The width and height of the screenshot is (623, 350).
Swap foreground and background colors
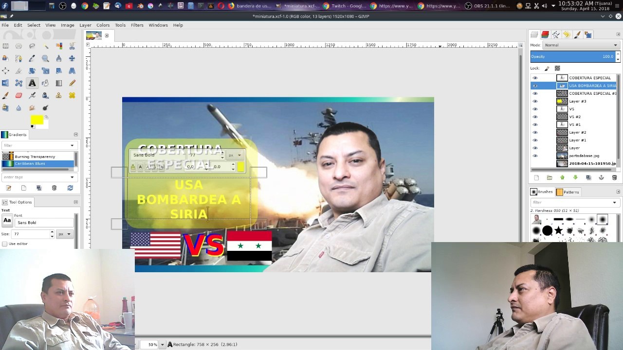(x=46, y=117)
